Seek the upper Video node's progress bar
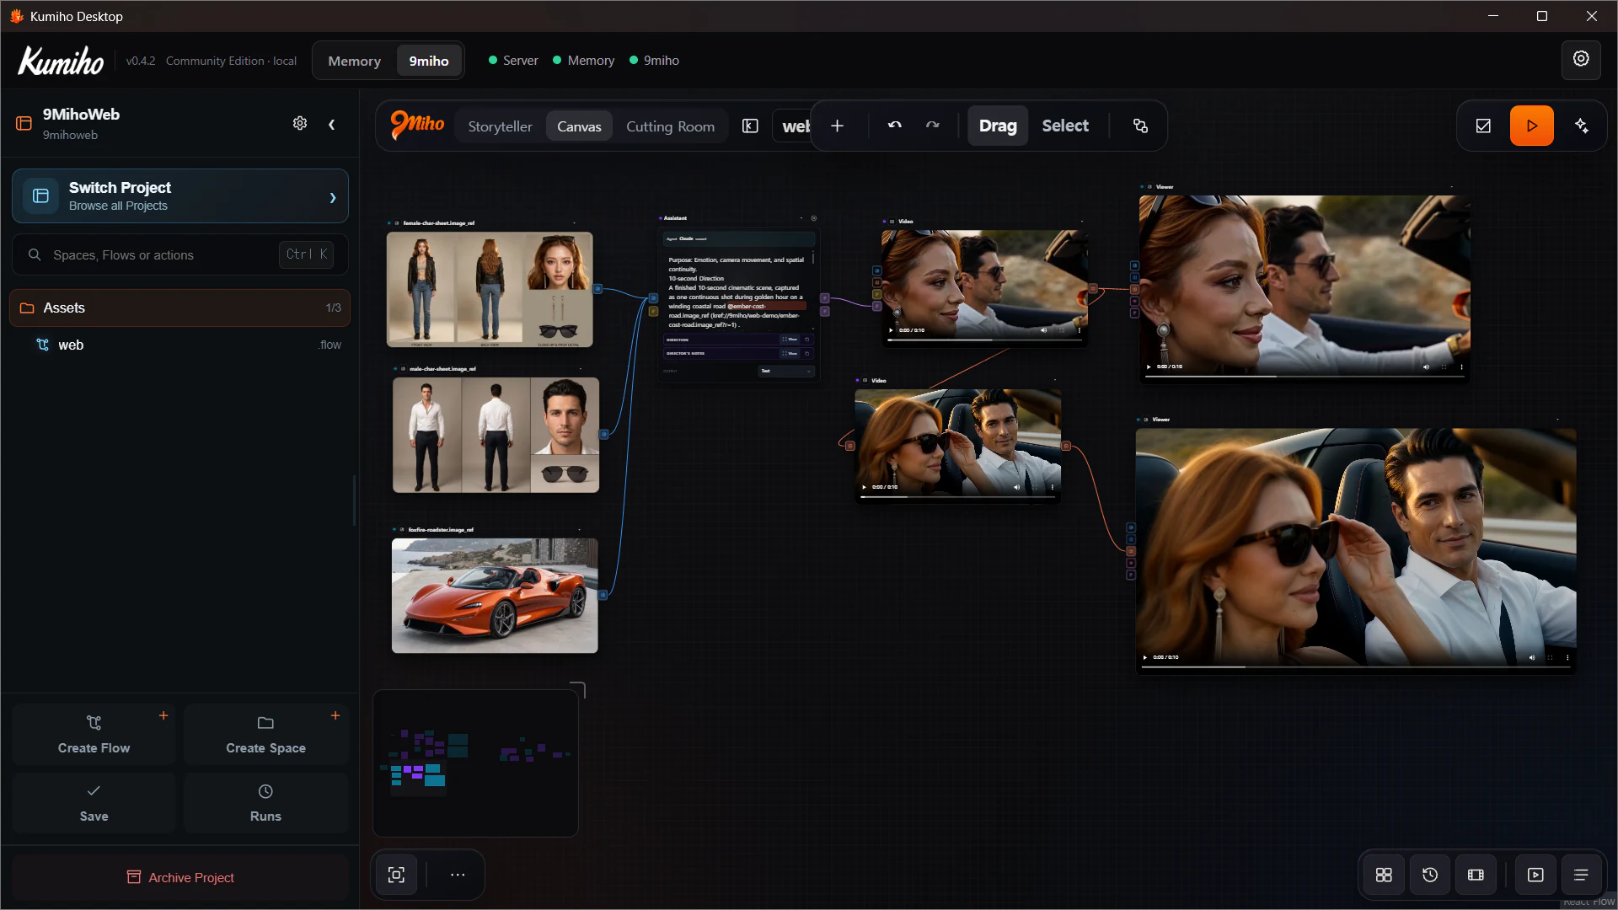The image size is (1618, 910). tap(984, 340)
